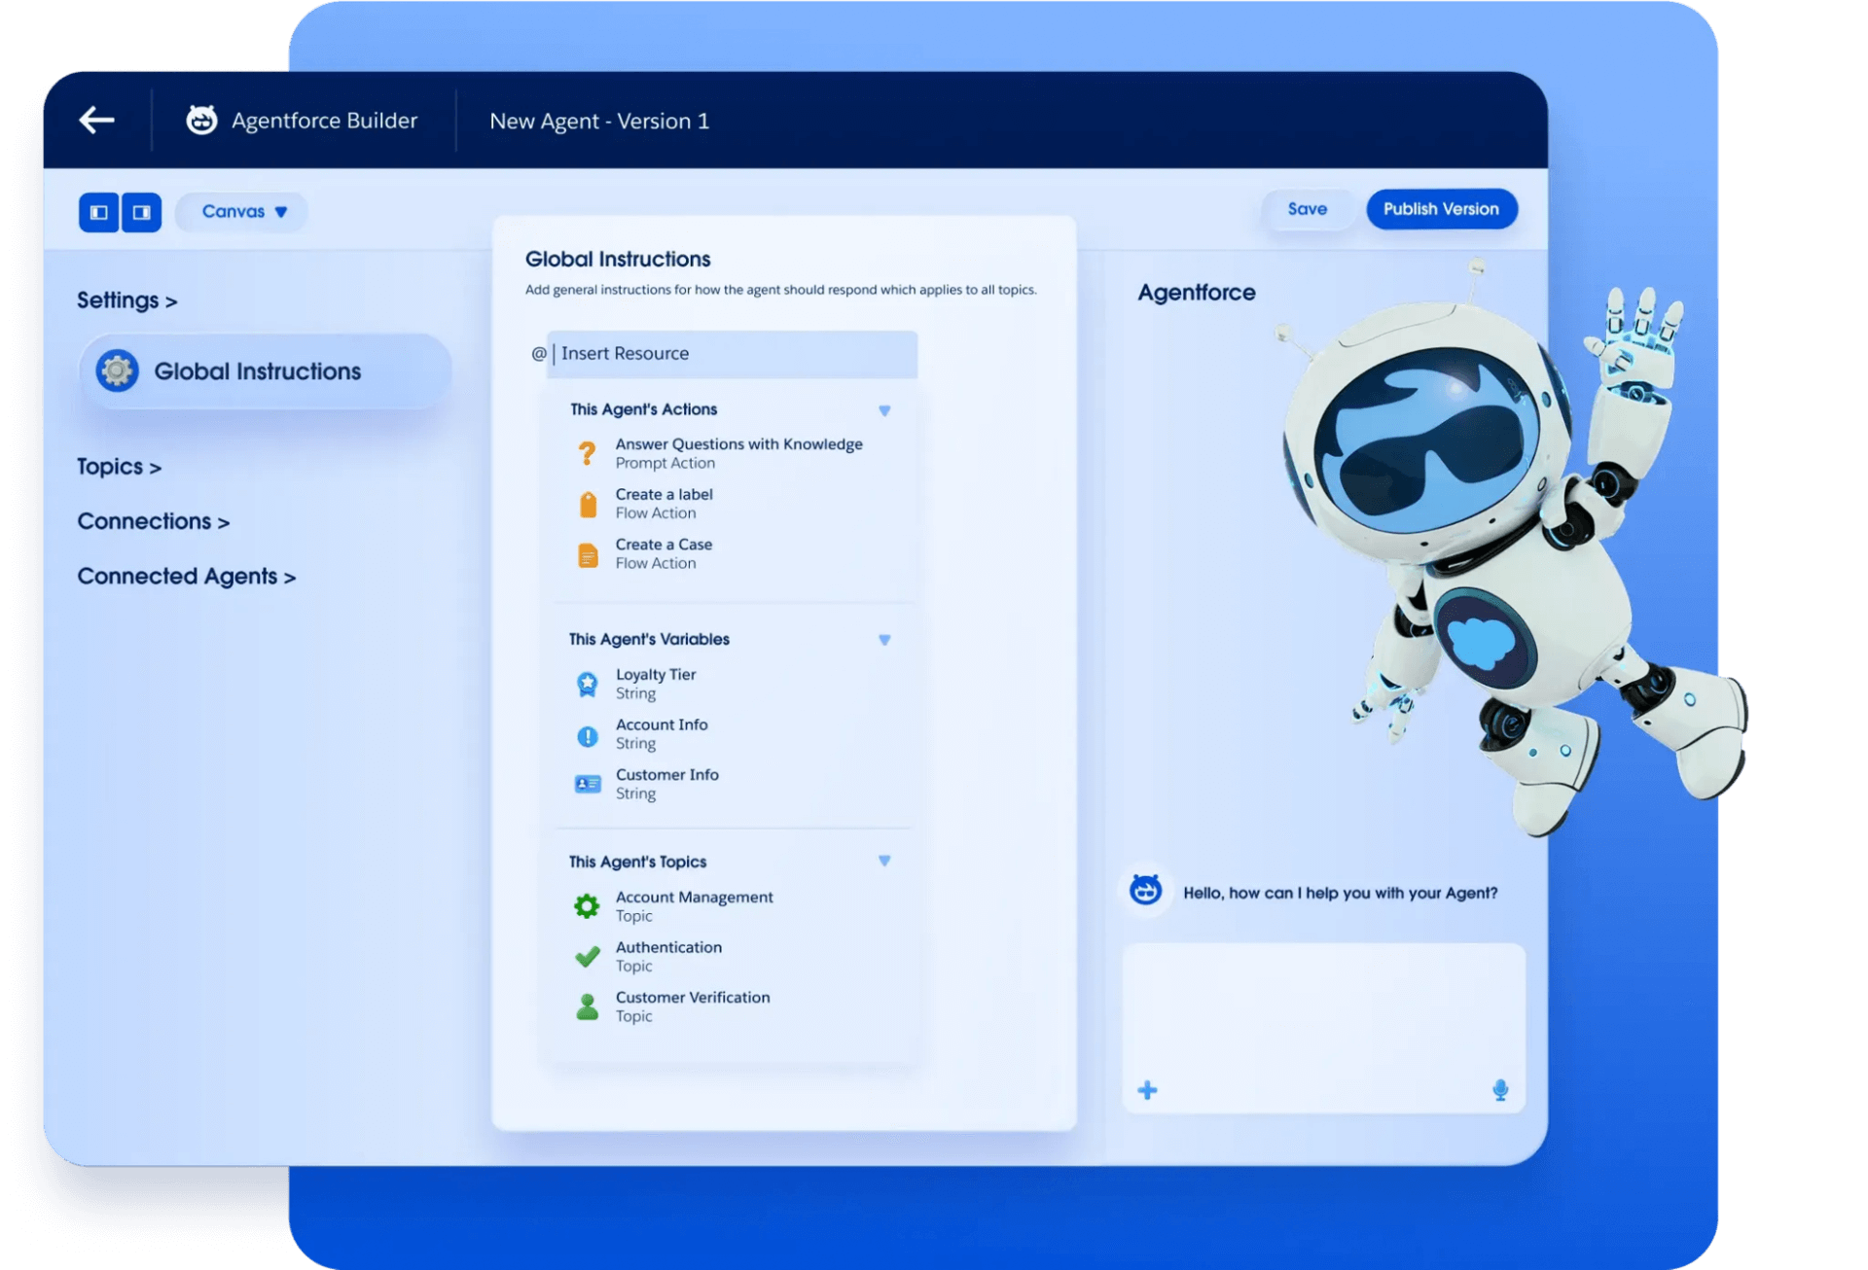Click the Loyalty Tier variable badge icon
The height and width of the screenshot is (1270, 1868).
[x=588, y=683]
